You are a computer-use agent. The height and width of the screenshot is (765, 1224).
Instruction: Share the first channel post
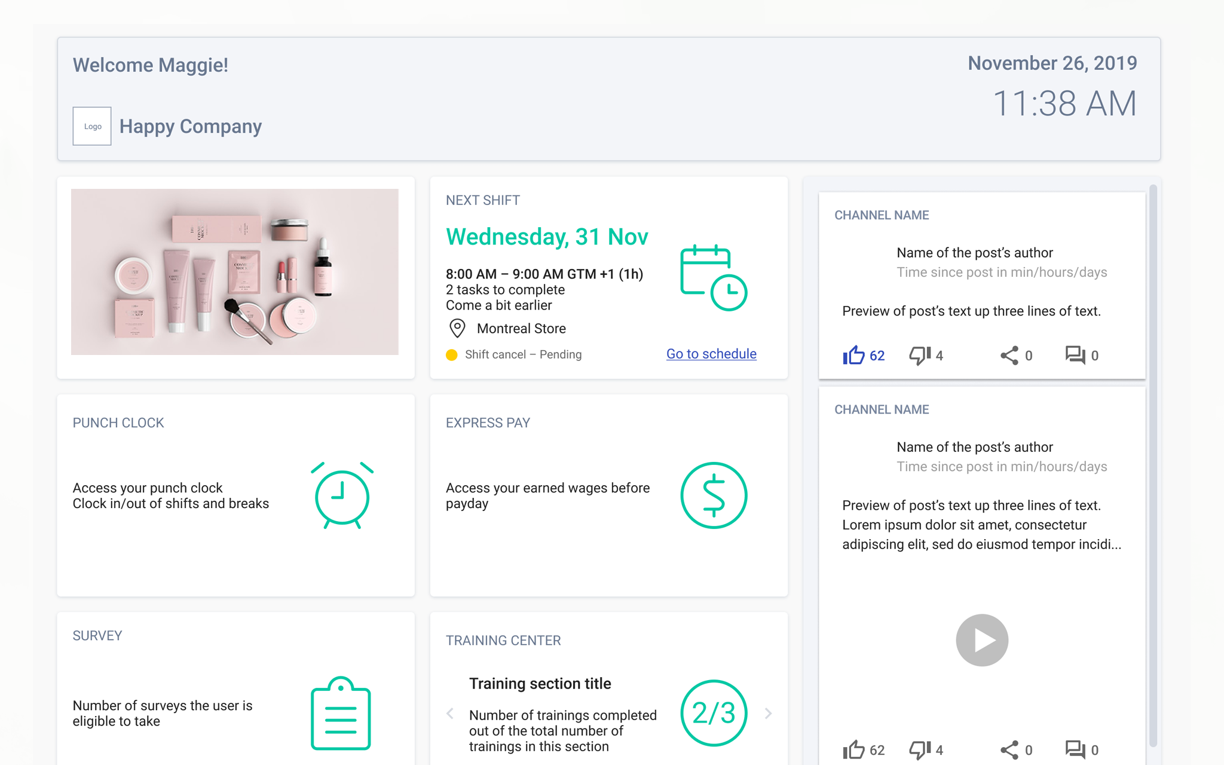(x=1009, y=356)
